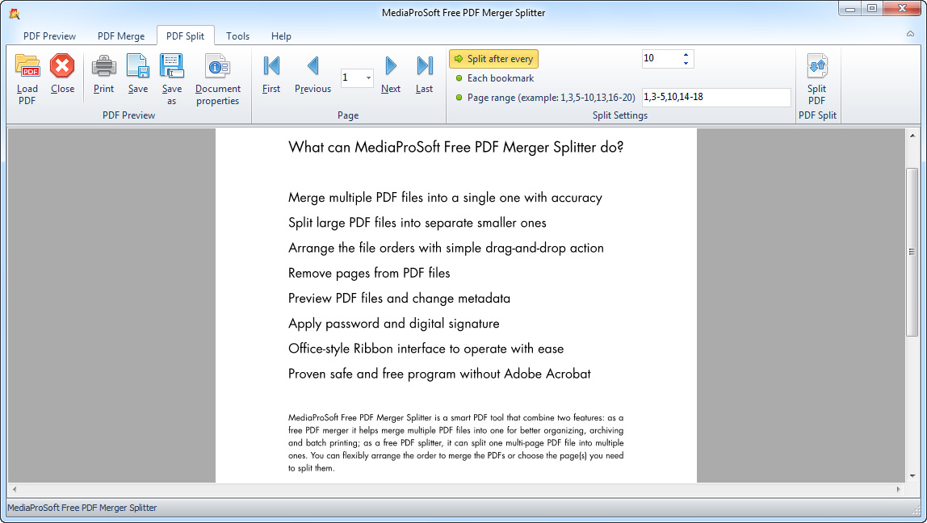Viewport: 927px width, 523px height.
Task: Maximize the application window
Action: (873, 9)
